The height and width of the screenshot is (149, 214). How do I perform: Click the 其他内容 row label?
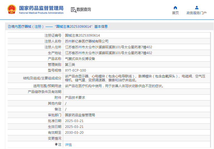[x=55, y=103]
